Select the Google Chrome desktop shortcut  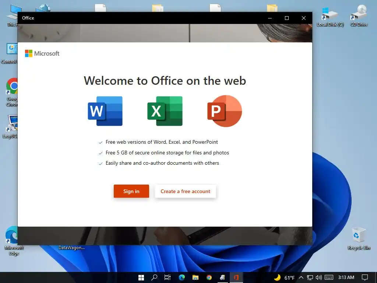point(11,92)
